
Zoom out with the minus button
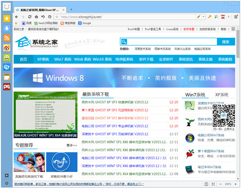pyautogui.click(x=221, y=184)
